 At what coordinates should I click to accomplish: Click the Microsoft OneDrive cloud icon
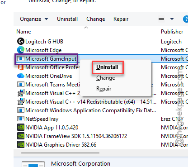[x=21, y=76]
